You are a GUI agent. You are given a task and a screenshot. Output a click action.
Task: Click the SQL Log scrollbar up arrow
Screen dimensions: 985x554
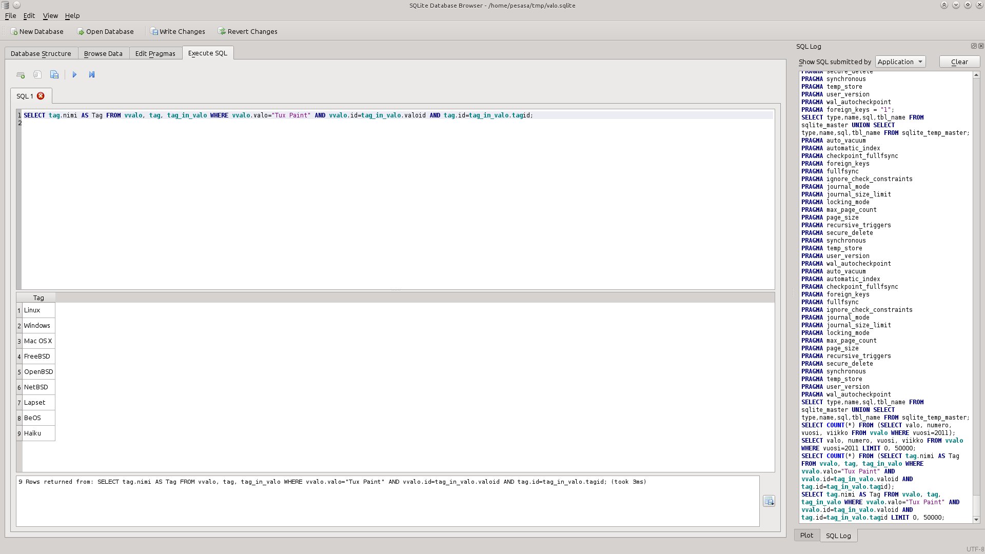[976, 75]
